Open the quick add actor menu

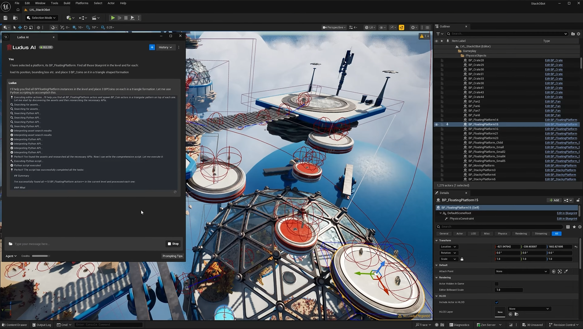pyautogui.click(x=70, y=18)
